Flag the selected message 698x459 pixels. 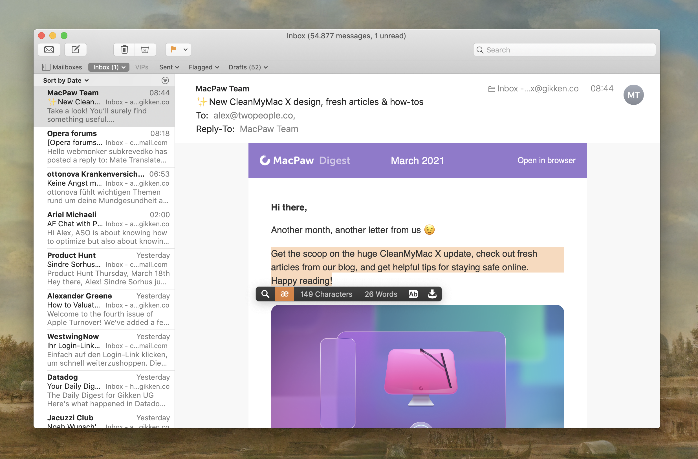pyautogui.click(x=173, y=50)
